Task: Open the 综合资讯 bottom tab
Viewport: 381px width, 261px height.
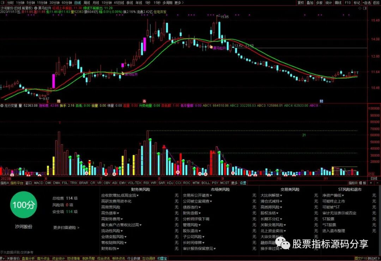Action: (x=104, y=259)
